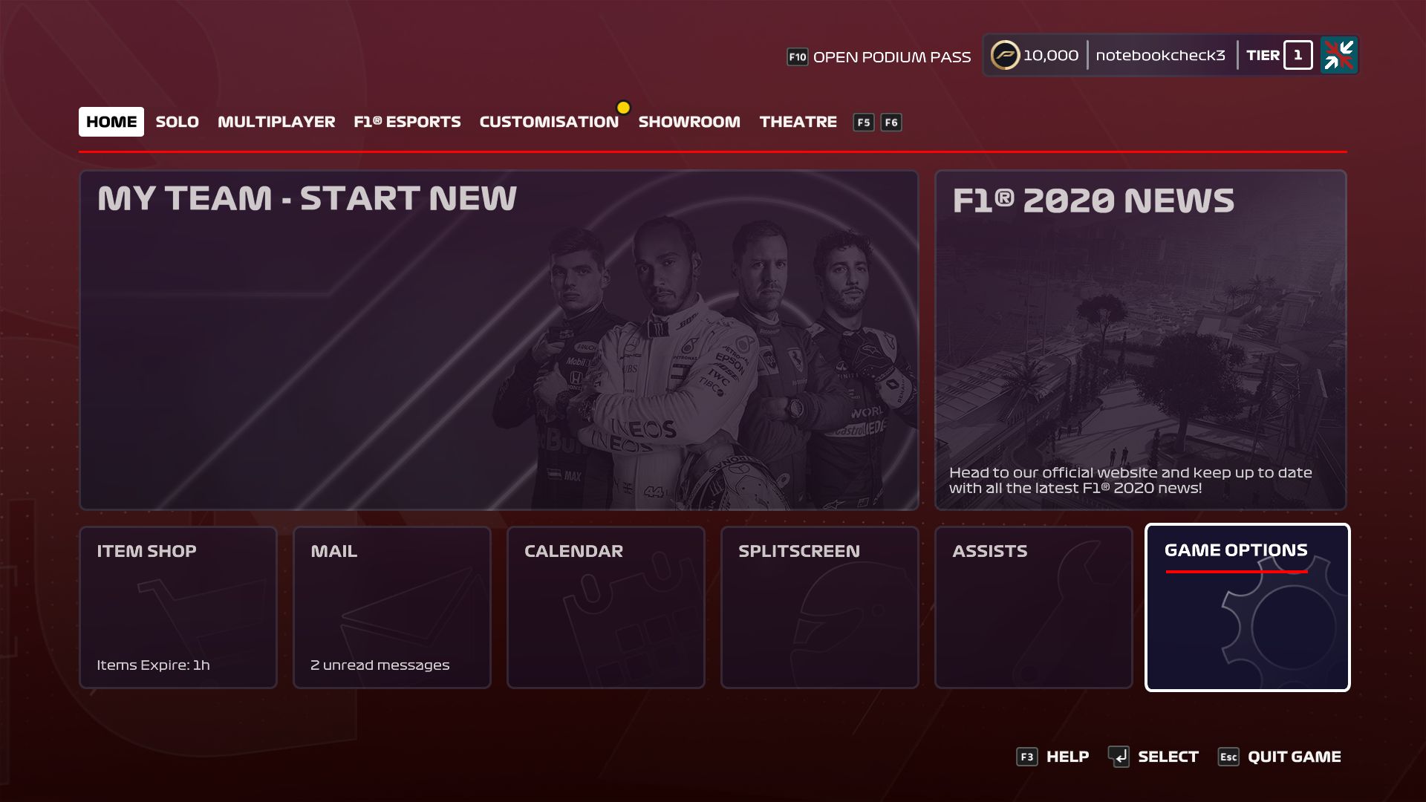Image resolution: width=1426 pixels, height=802 pixels.
Task: Switch to the Solo tab
Action: click(177, 122)
